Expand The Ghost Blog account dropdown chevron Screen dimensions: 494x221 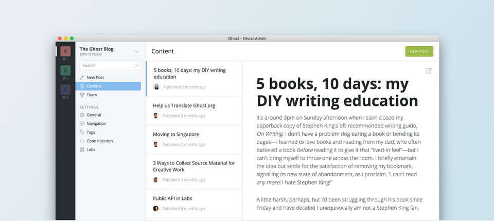[x=137, y=51]
